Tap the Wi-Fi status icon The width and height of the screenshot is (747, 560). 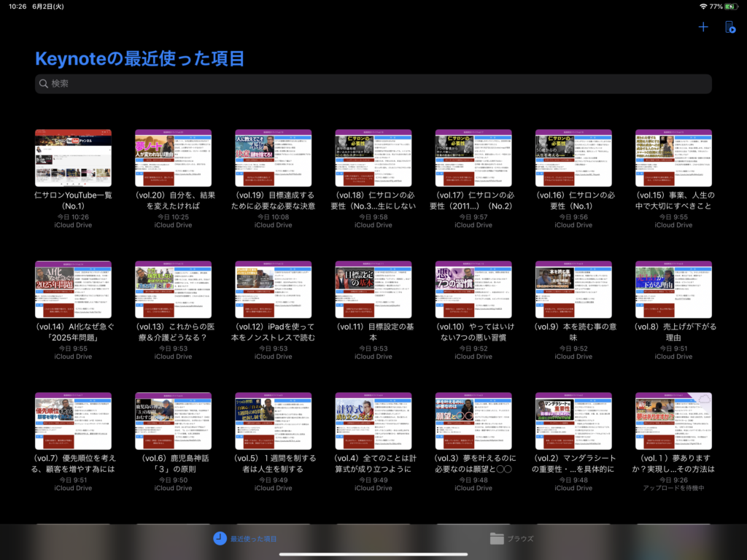point(703,7)
